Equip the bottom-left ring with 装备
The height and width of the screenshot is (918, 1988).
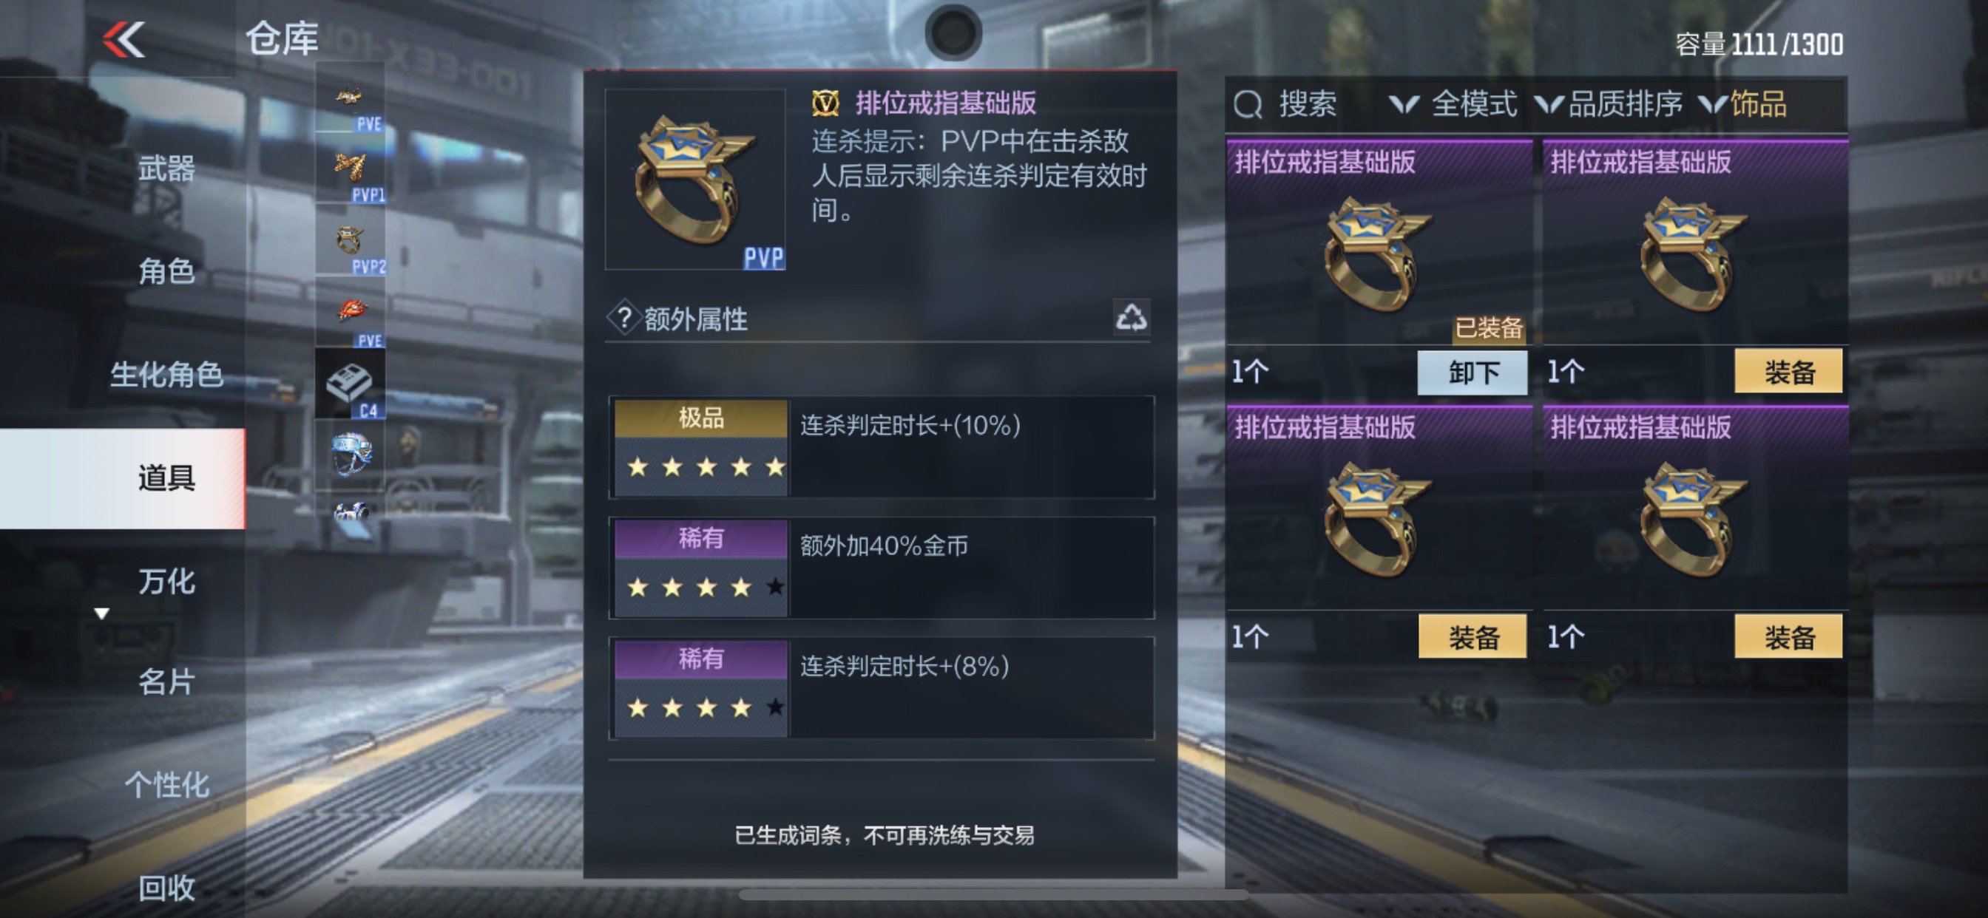click(1473, 637)
